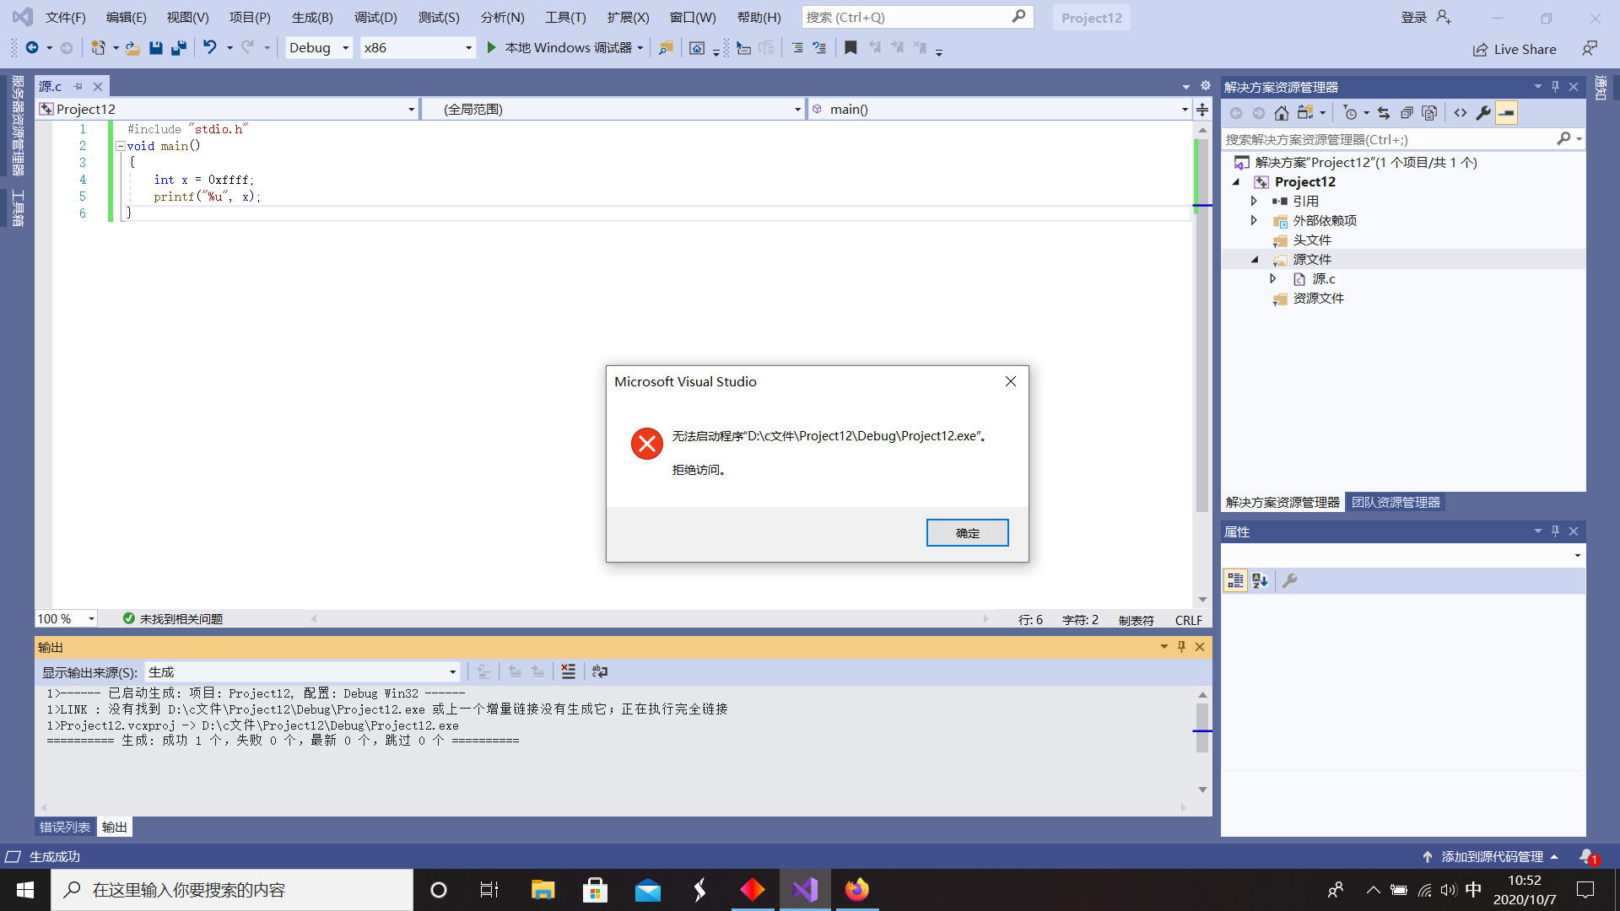Screen dimensions: 1620x911
Task: Open the 文件 menu
Action: point(63,15)
